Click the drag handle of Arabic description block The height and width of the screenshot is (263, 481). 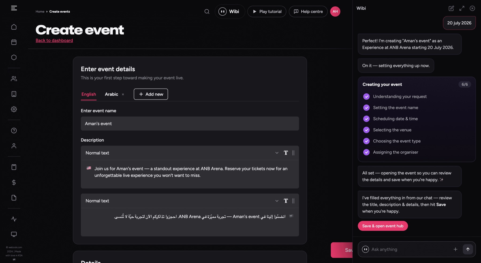coord(293,201)
